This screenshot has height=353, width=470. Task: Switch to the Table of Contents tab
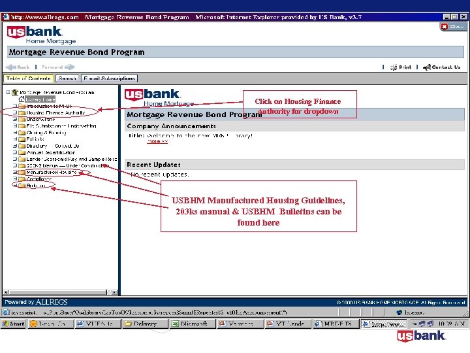click(x=29, y=78)
